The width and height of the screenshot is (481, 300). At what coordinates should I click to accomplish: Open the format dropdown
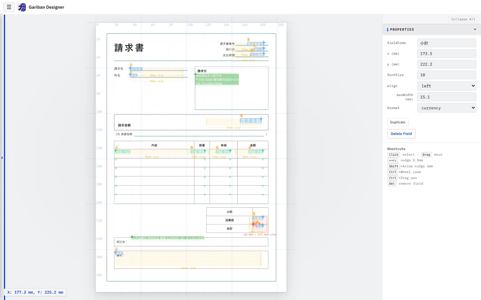(x=447, y=108)
